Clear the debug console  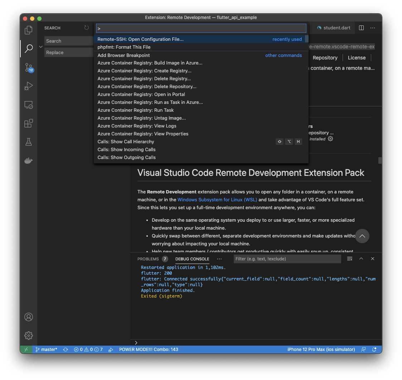349,259
